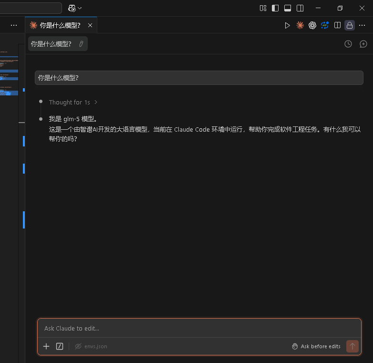Click the minimap code overview
Viewport: 373px width, 363px height.
pyautogui.click(x=9, y=74)
